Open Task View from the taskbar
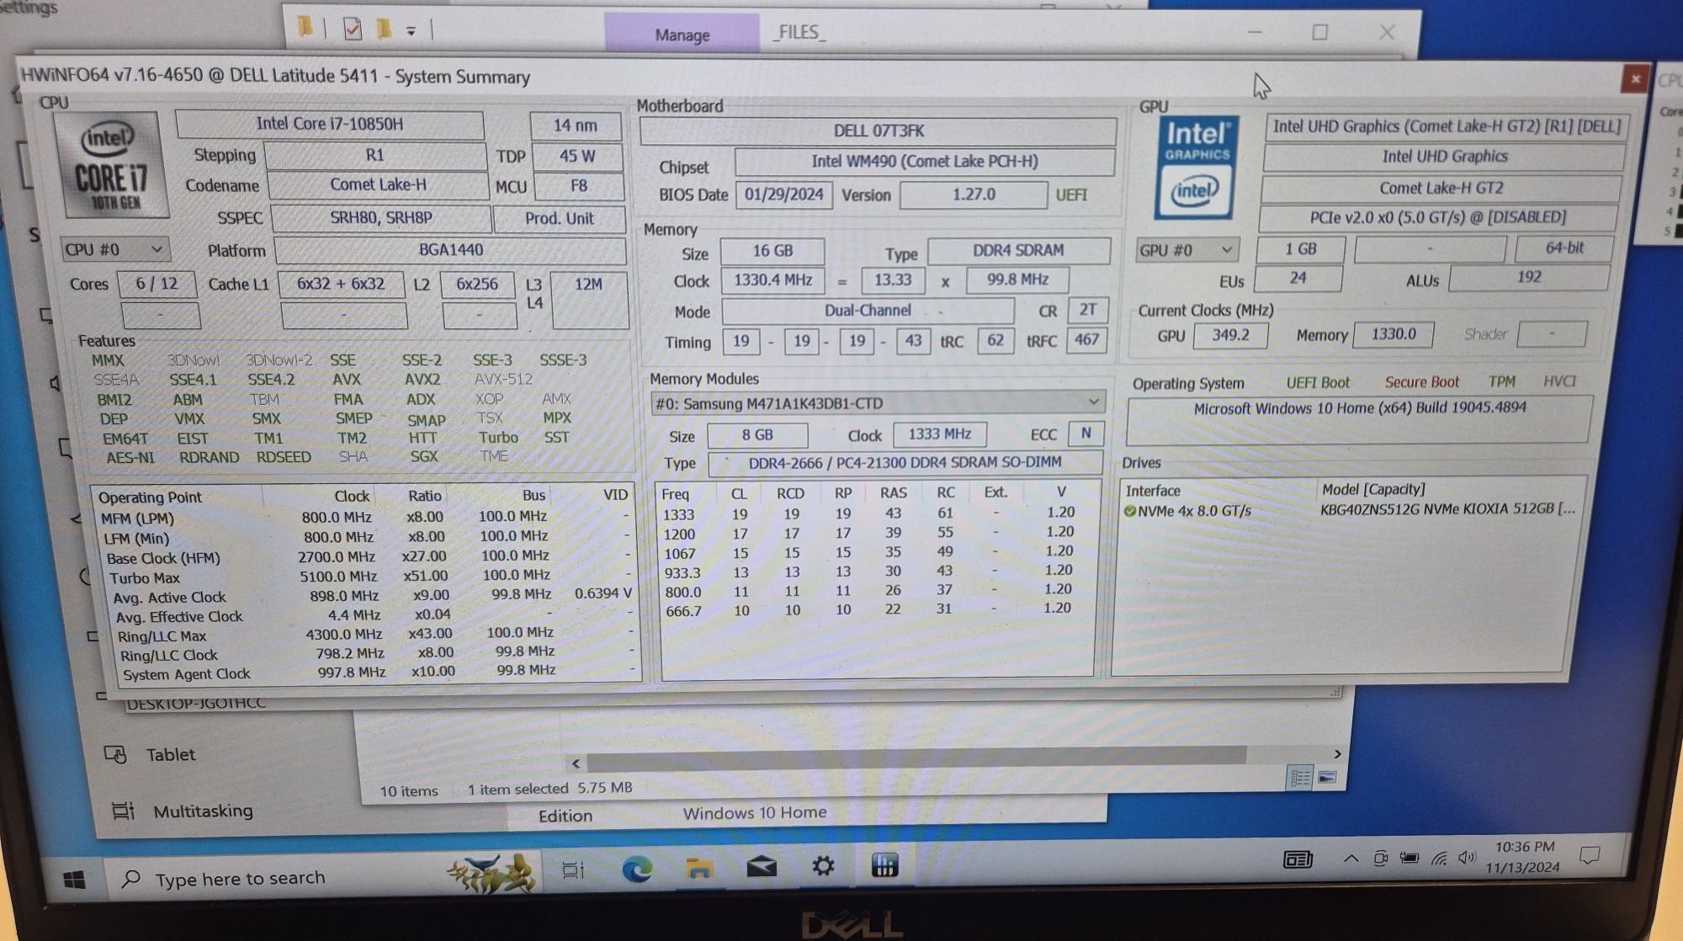Screen dimensions: 1683x941 pyautogui.click(x=573, y=869)
